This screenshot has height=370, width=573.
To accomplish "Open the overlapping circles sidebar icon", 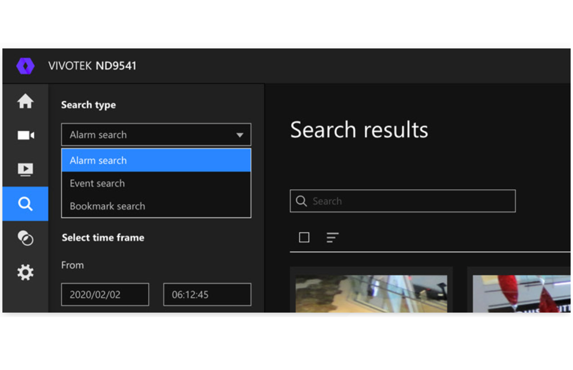I will pyautogui.click(x=26, y=238).
